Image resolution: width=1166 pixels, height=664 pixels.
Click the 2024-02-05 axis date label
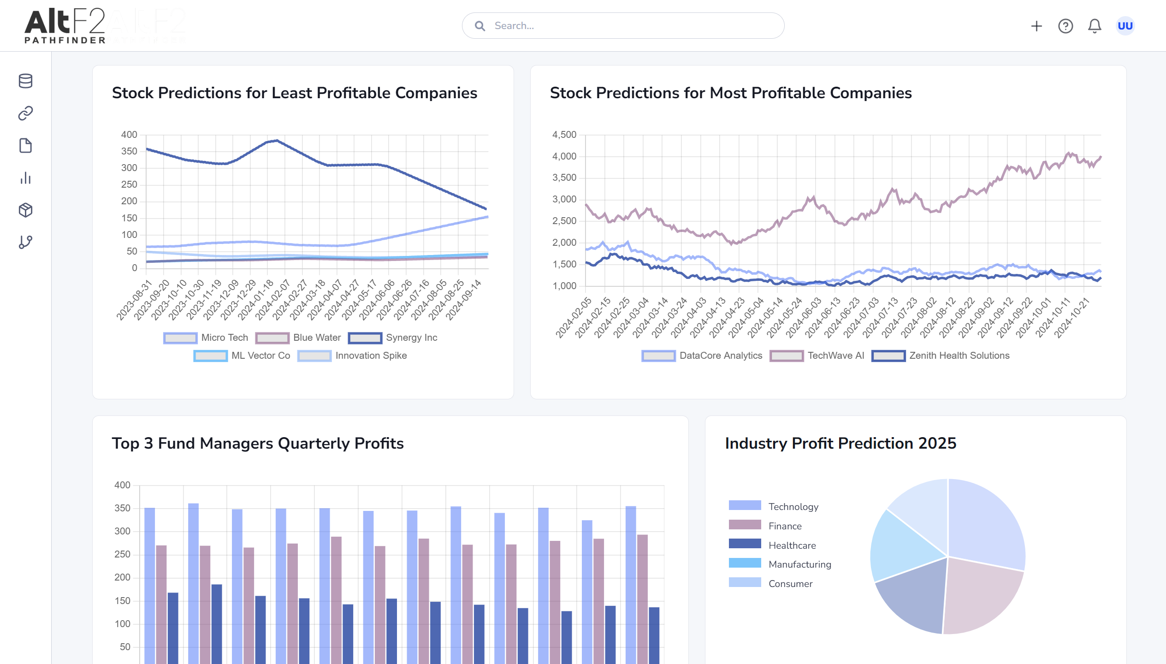coord(573,318)
